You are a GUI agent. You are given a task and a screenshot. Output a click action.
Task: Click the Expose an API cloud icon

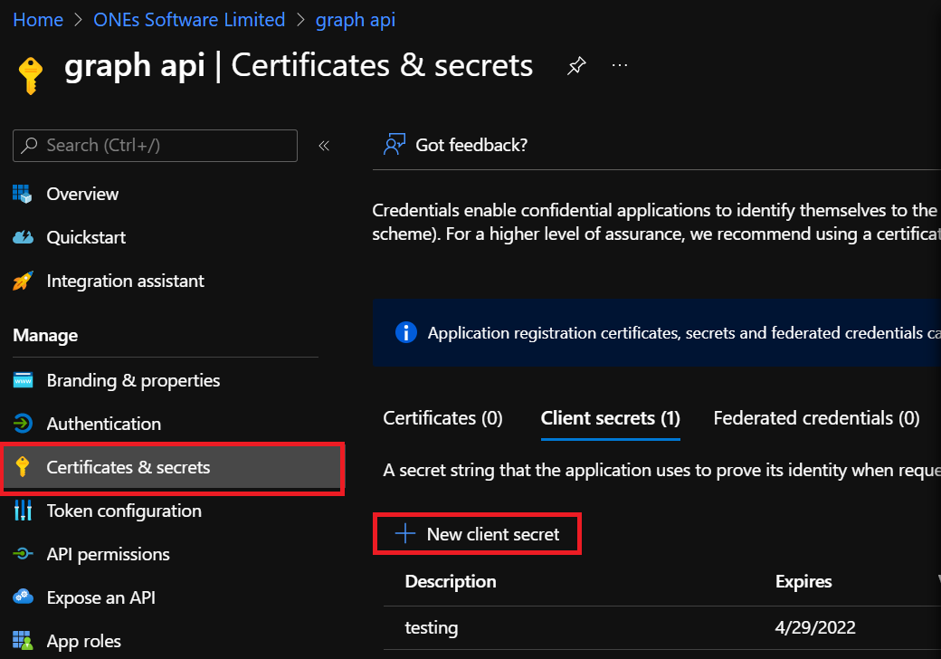(x=23, y=597)
